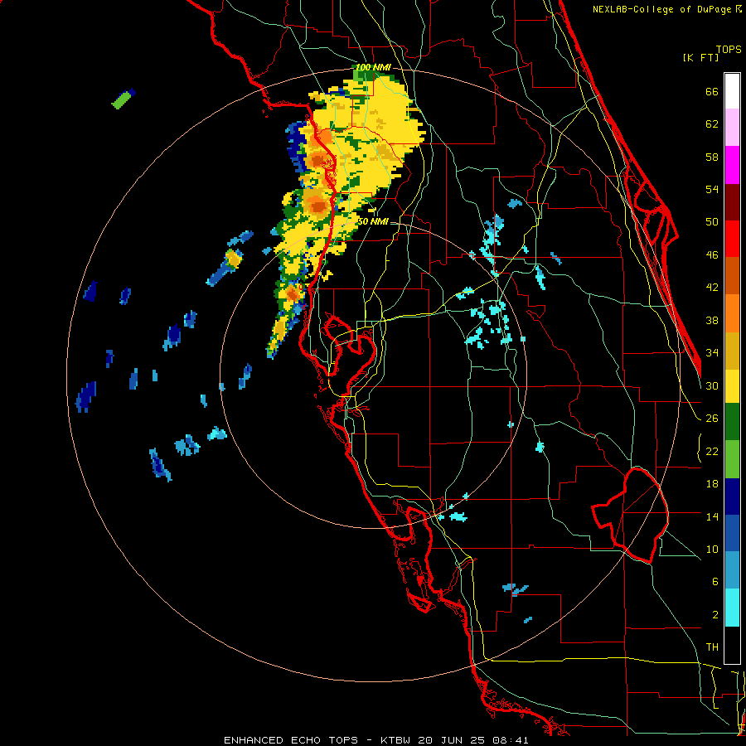Click the '54' legend value
Screen dimensions: 746x746
coord(712,189)
